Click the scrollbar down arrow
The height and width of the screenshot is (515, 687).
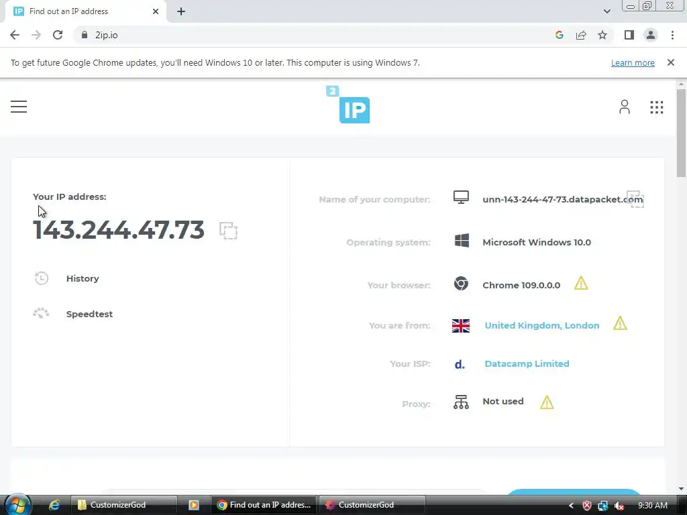tap(681, 489)
